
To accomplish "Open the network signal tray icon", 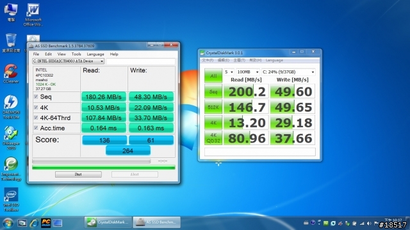I will [362, 224].
